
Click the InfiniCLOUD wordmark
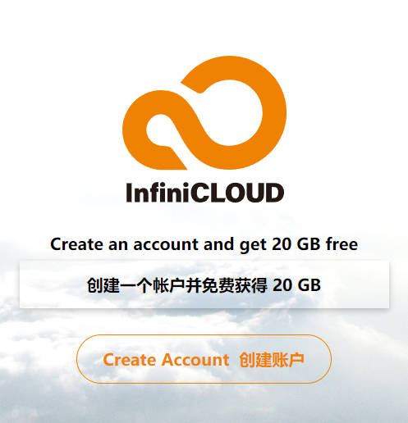[204, 193]
